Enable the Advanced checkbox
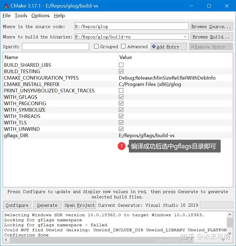Viewport: 236px width, 246px height. coord(123,46)
